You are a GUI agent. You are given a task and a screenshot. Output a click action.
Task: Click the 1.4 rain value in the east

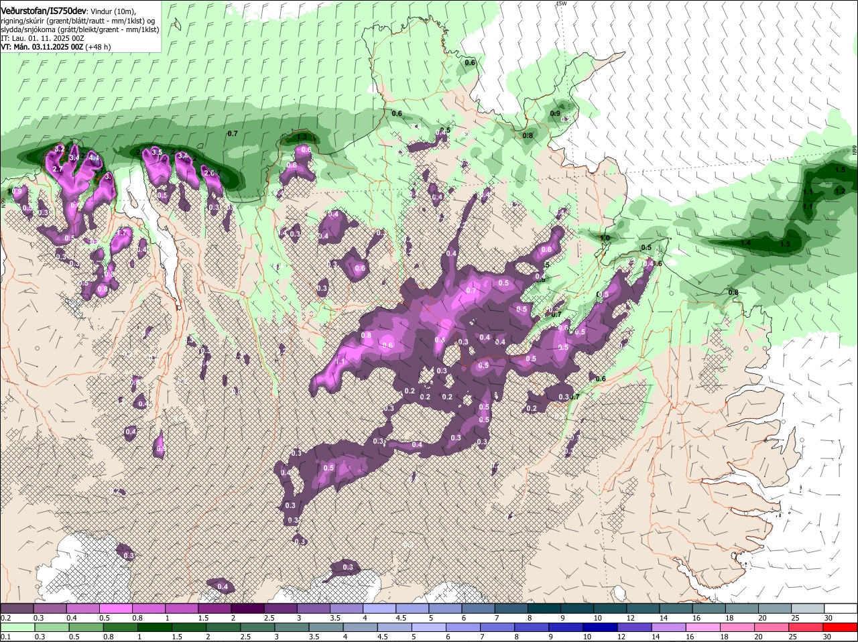pyautogui.click(x=745, y=242)
